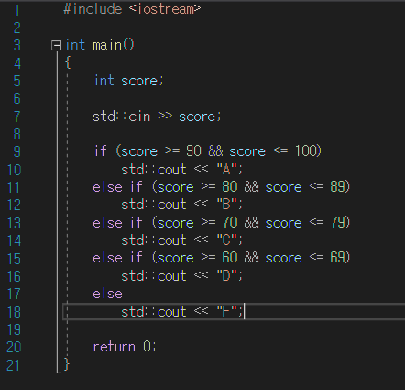Click line number 21 in gutter
The image size is (405, 390).
pyautogui.click(x=14, y=365)
